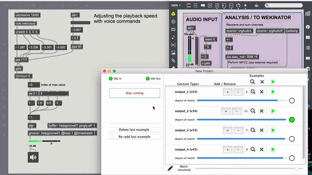
Task: Open the Inspector info icon in right sidebar
Action: (x=308, y=27)
